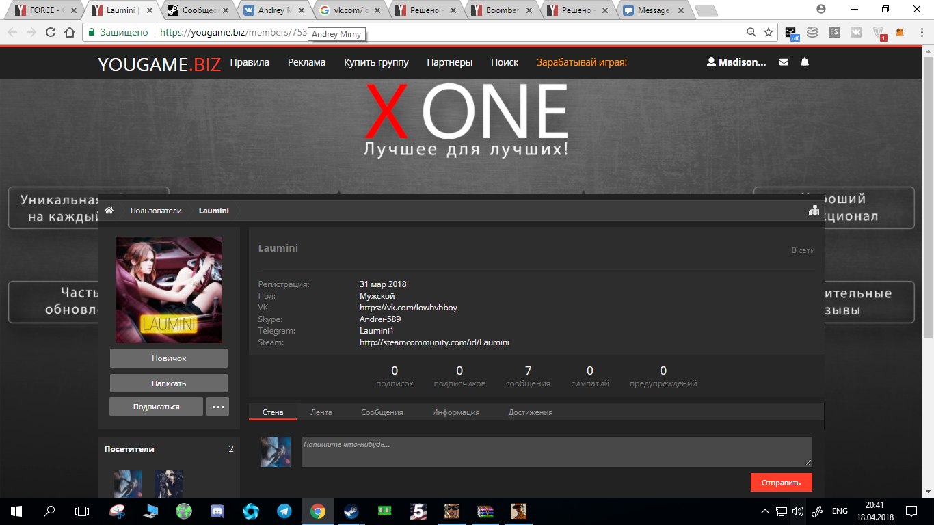
Task: Click the Laumini profile avatar image
Action: click(x=169, y=290)
